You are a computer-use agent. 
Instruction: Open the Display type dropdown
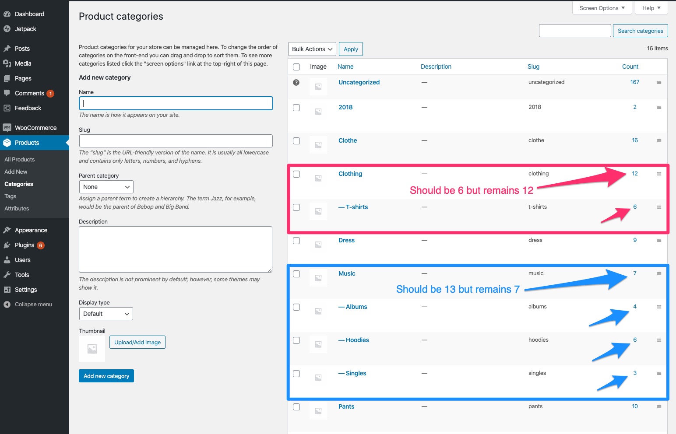point(106,314)
